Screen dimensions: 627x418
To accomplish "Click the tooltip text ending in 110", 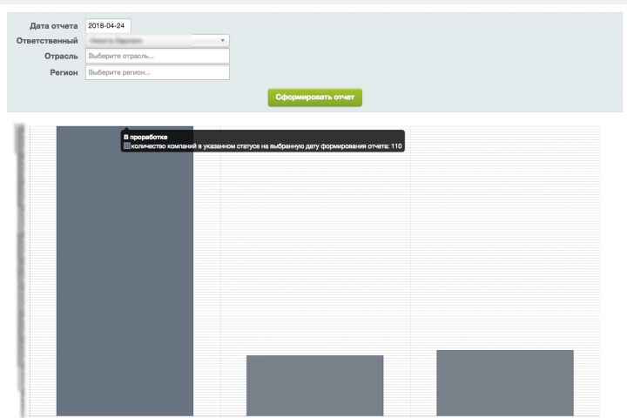I will (266, 146).
